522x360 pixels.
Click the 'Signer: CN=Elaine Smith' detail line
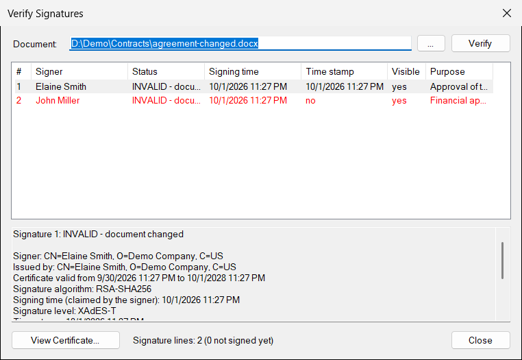click(x=119, y=256)
